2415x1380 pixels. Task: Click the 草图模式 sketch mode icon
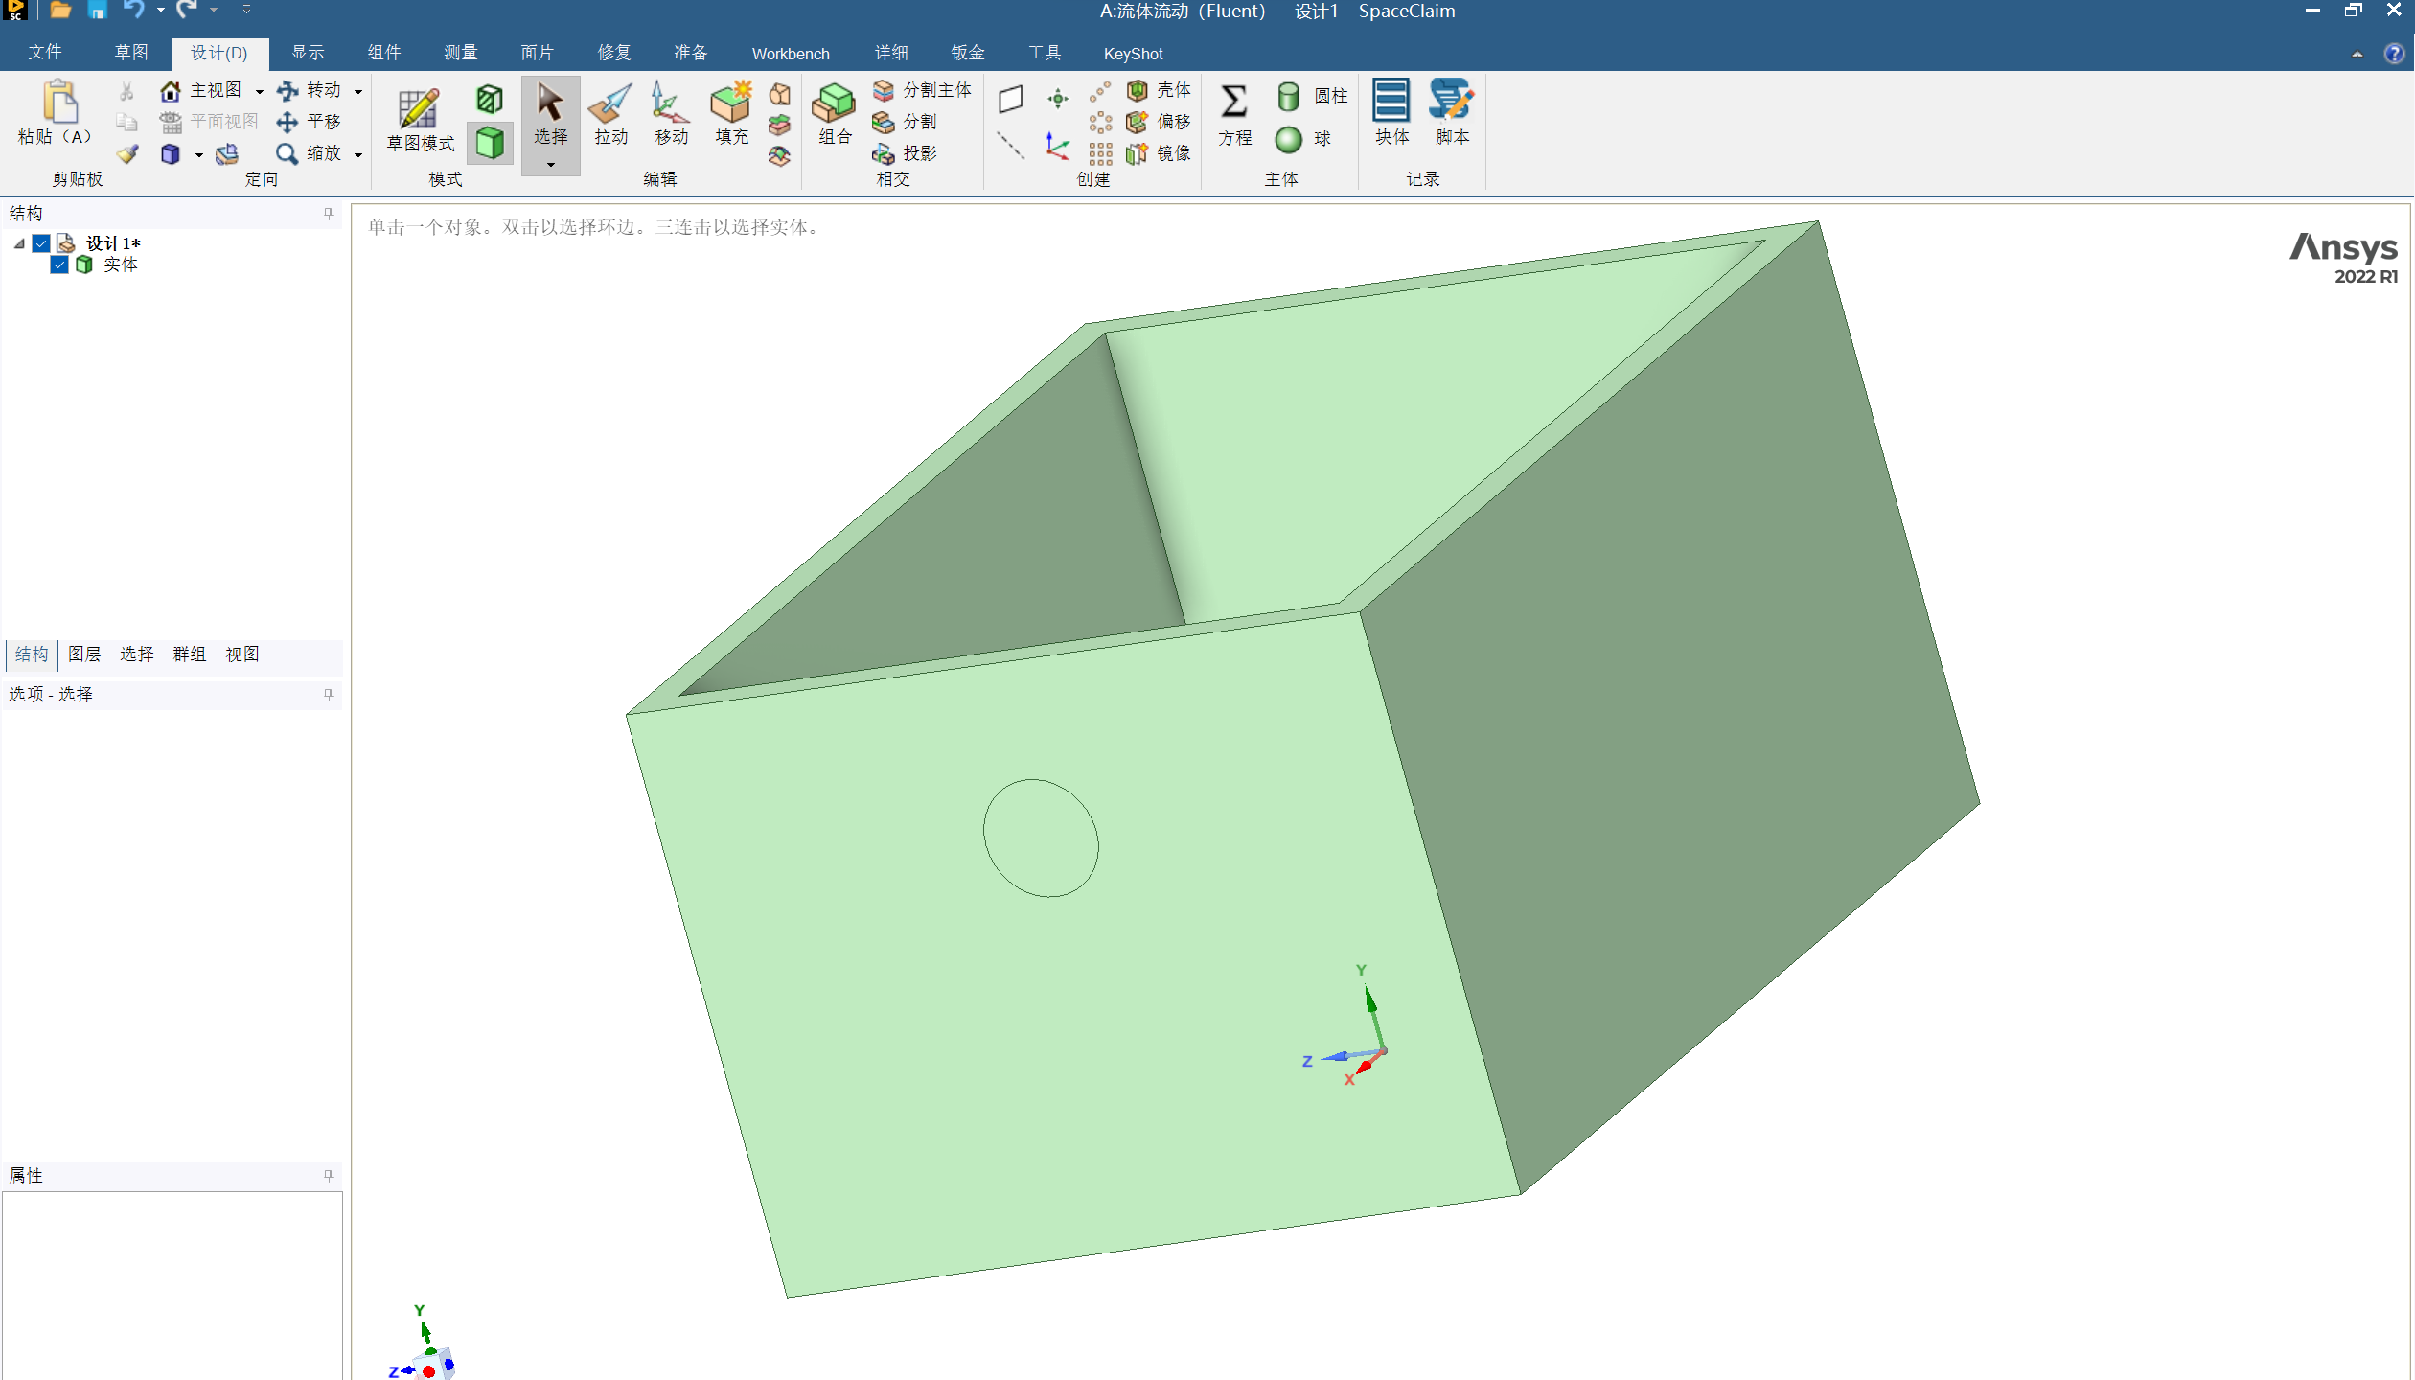point(419,108)
